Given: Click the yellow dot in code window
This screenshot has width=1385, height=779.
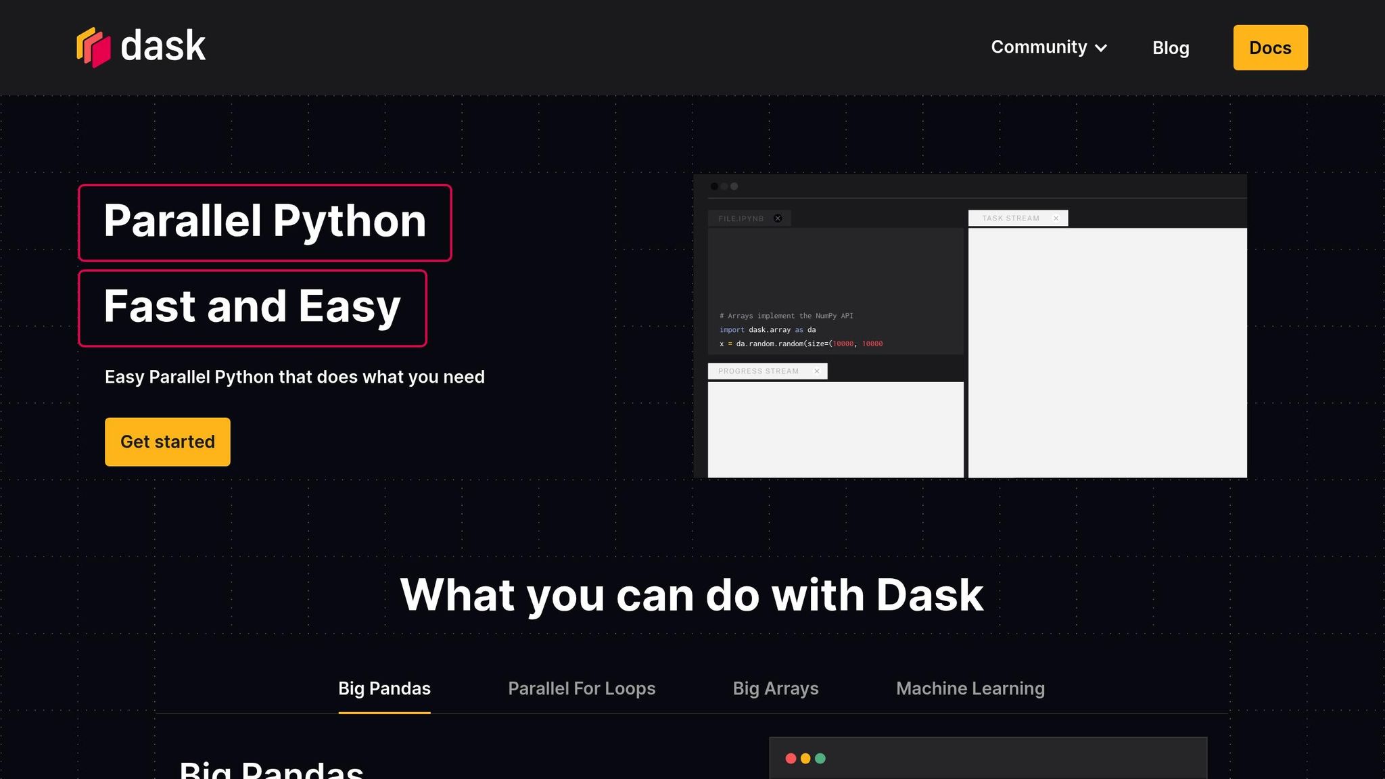Looking at the screenshot, I should (x=805, y=759).
